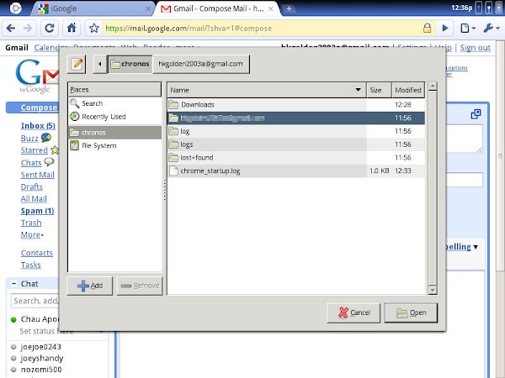Click the file list scrollbar down arrow
This screenshot has width=505, height=378.
click(433, 290)
